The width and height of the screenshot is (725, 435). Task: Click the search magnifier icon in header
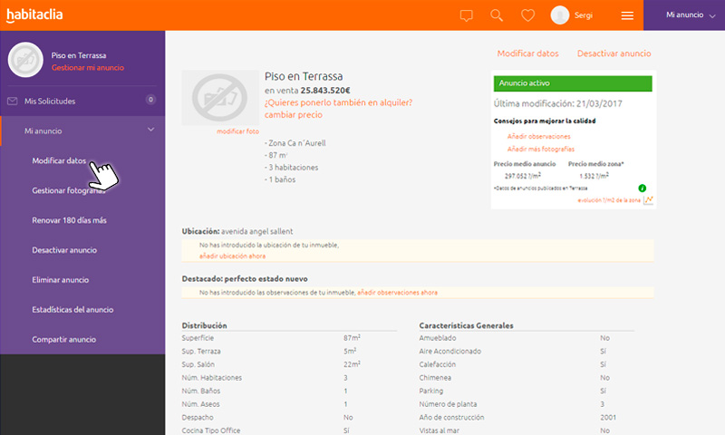[x=497, y=15]
